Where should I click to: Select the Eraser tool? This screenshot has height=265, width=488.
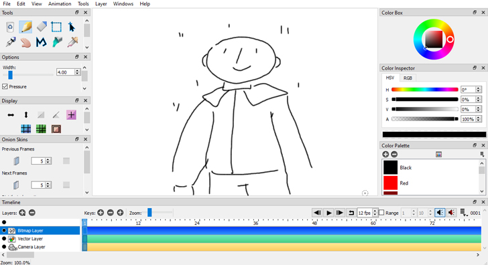click(x=42, y=27)
